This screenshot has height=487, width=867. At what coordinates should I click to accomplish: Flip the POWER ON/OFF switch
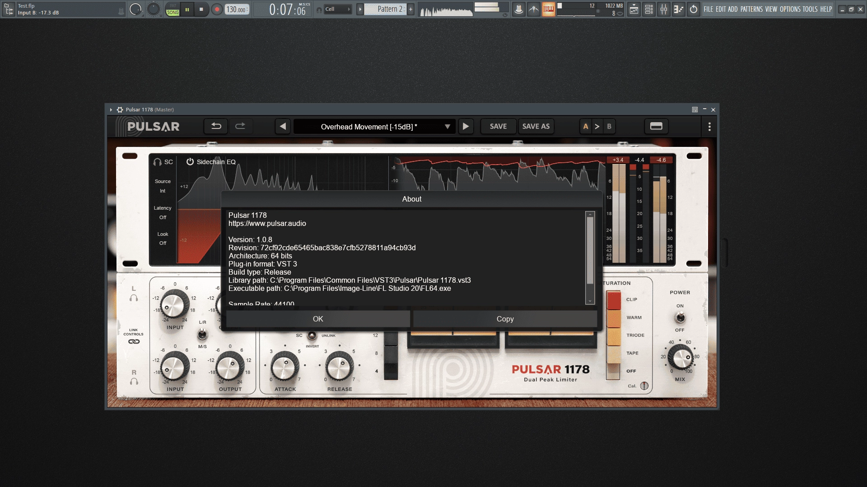680,318
